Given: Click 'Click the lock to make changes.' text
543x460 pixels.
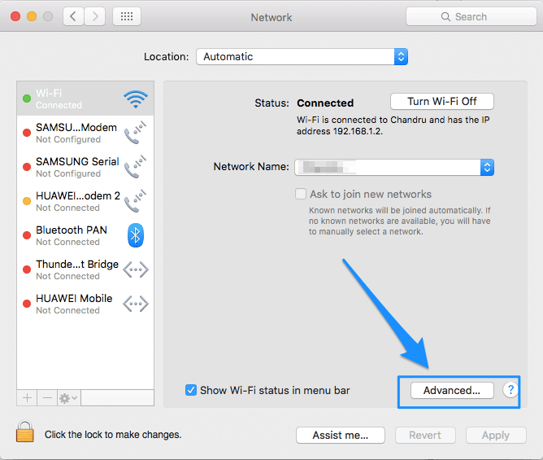Looking at the screenshot, I should [113, 435].
